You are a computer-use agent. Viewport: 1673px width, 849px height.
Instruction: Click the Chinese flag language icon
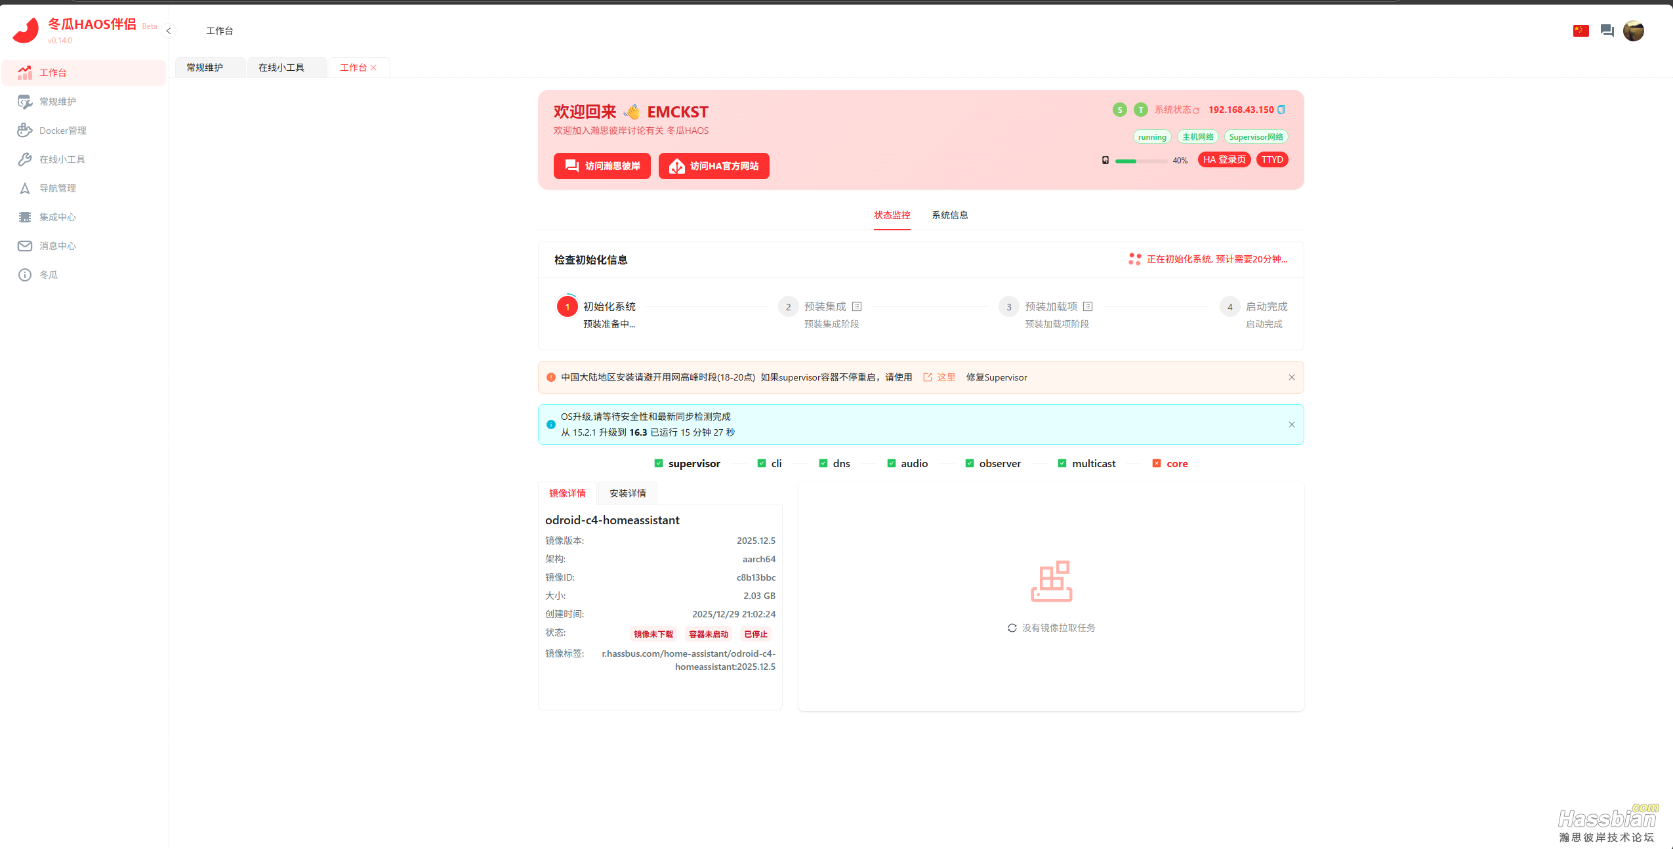[x=1580, y=31]
